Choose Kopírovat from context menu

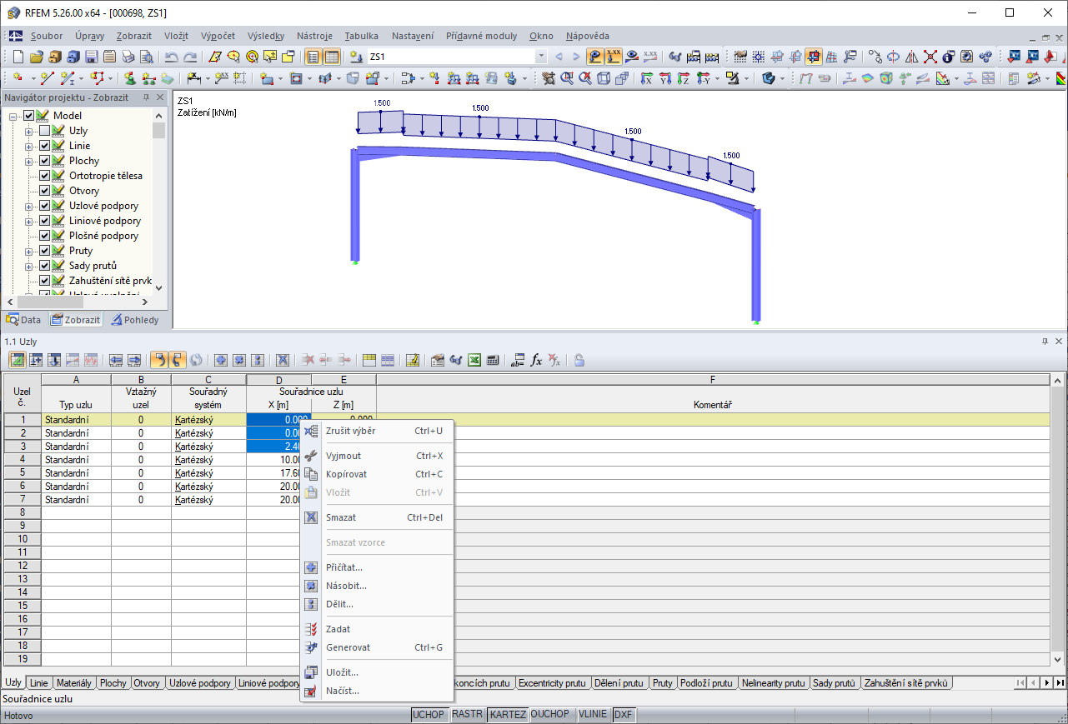pyautogui.click(x=376, y=474)
